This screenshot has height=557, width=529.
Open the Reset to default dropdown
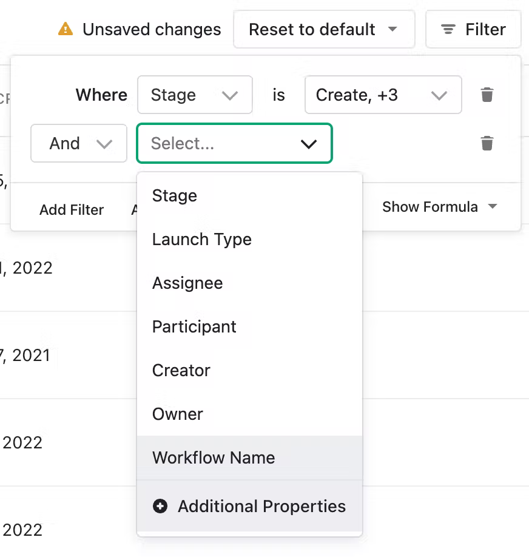pyautogui.click(x=324, y=29)
